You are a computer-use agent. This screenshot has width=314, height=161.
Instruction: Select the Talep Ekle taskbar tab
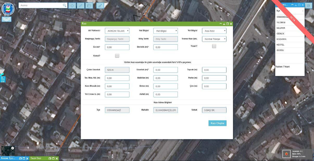(36, 158)
